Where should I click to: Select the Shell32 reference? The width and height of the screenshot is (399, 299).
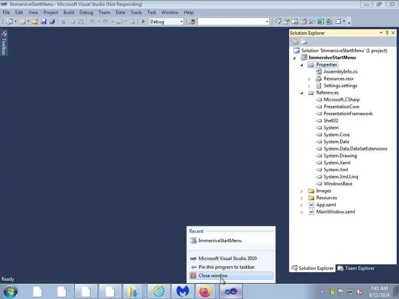(x=331, y=121)
